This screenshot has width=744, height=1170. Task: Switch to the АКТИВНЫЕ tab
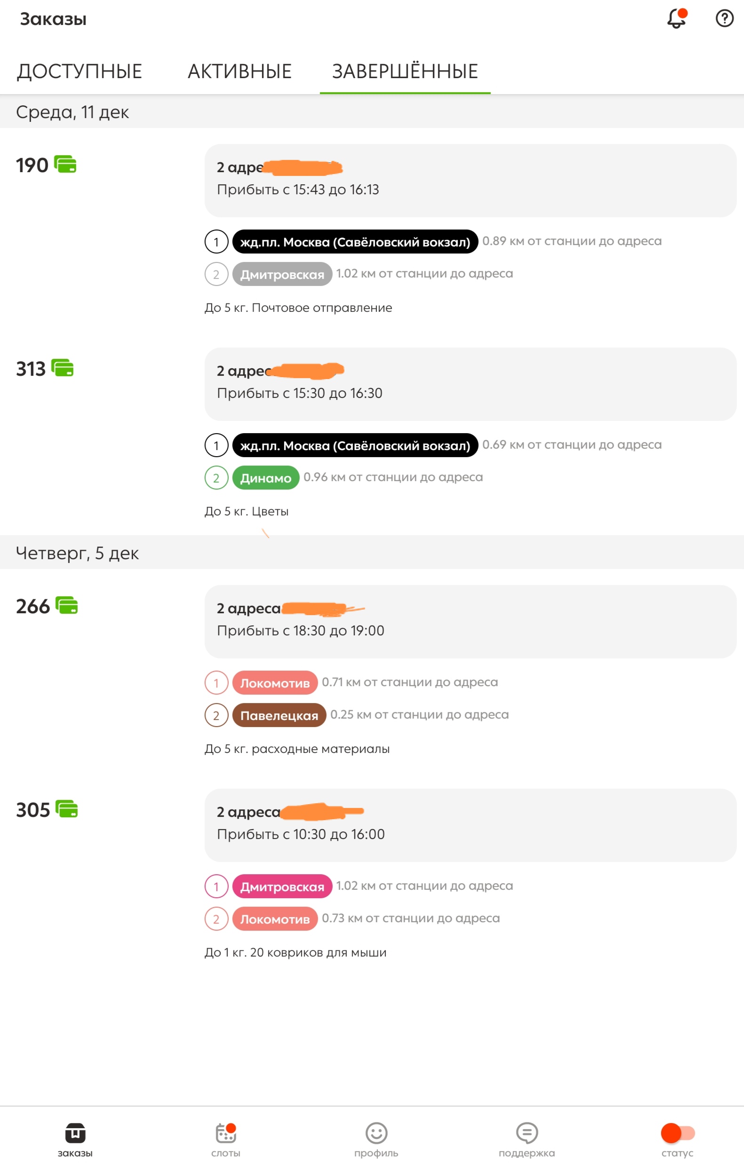[x=240, y=71]
